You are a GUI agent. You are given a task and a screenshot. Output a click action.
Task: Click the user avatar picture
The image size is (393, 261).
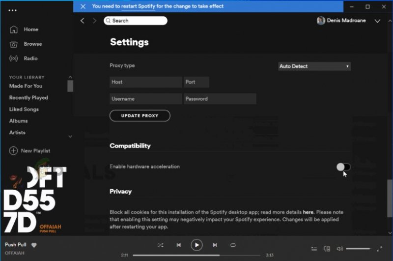[321, 21]
